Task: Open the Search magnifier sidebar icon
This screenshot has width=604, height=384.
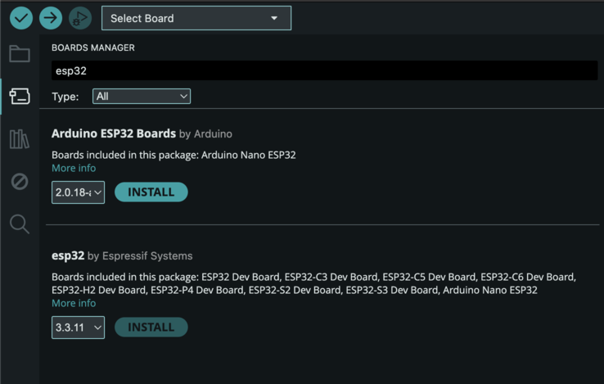Action: click(20, 224)
